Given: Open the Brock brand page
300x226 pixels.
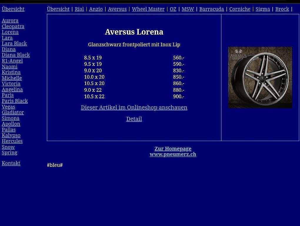Looking at the screenshot, I should [x=282, y=9].
